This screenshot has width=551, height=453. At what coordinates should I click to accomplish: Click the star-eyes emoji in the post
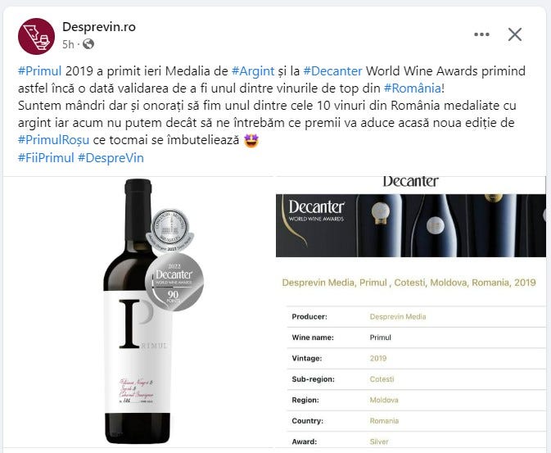[x=251, y=140]
